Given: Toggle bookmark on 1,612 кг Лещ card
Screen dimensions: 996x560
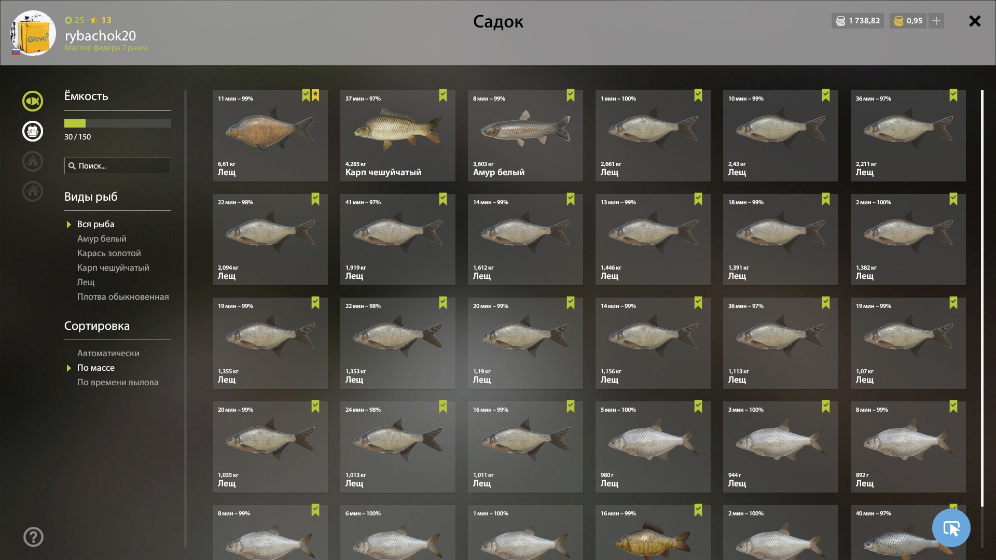Looking at the screenshot, I should 571,199.
